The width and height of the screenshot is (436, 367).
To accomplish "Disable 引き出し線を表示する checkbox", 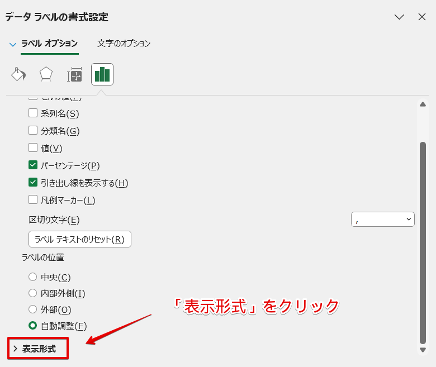I will [33, 183].
